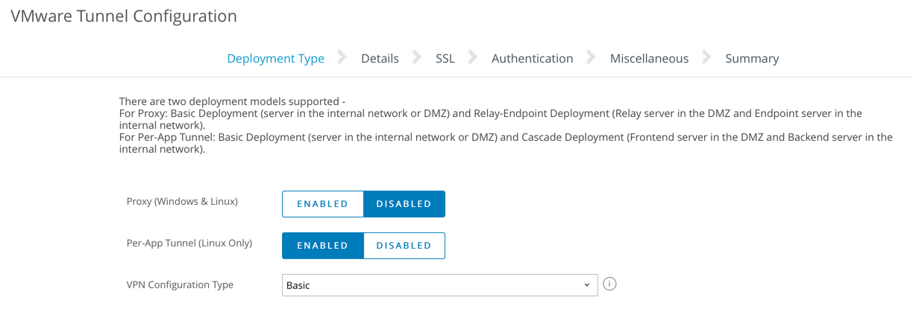Click the VMware Tunnel Configuration title

pos(124,16)
